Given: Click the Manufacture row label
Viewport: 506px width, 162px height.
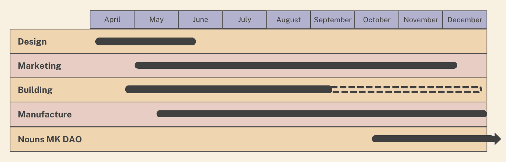Looking at the screenshot, I should pos(45,114).
